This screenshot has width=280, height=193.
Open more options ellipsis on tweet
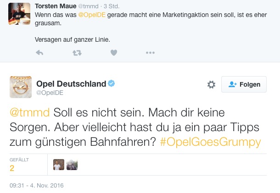point(150,53)
